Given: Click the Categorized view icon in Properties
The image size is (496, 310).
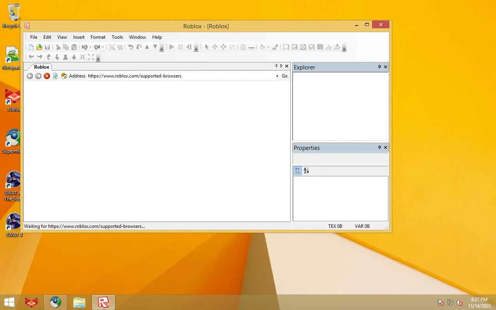Looking at the screenshot, I should click(x=298, y=170).
